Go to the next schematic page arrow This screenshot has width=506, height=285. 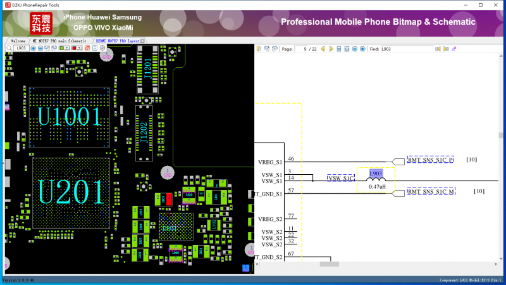331,49
